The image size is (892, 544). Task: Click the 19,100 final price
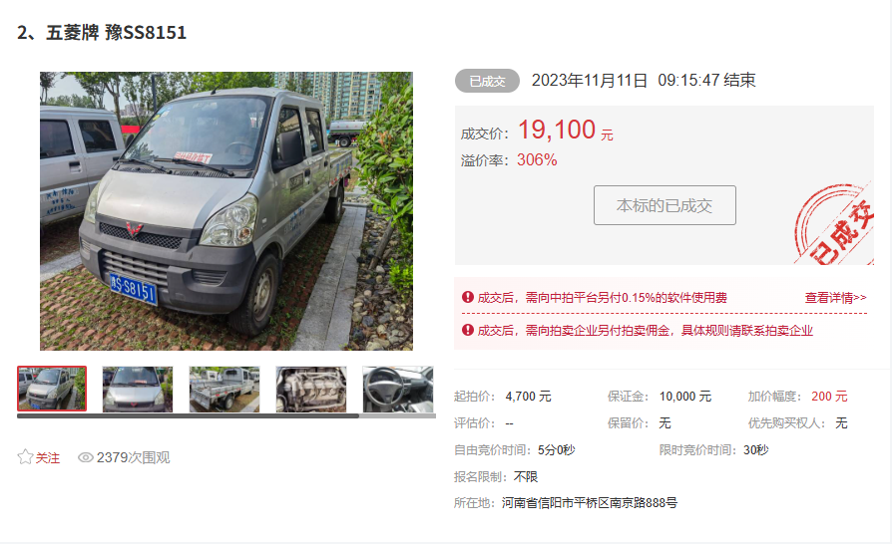click(x=557, y=131)
